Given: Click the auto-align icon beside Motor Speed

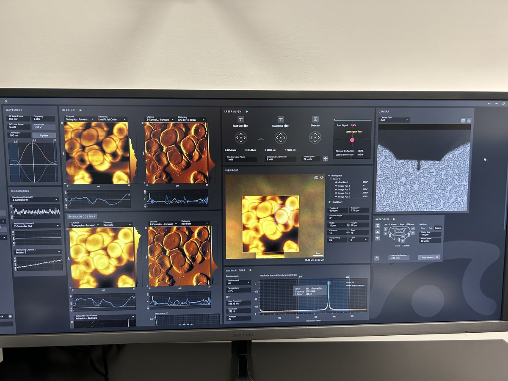Looking at the screenshot, I should 326,159.
